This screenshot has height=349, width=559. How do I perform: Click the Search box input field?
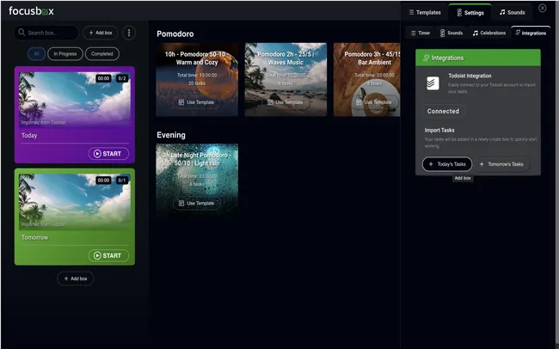click(47, 33)
